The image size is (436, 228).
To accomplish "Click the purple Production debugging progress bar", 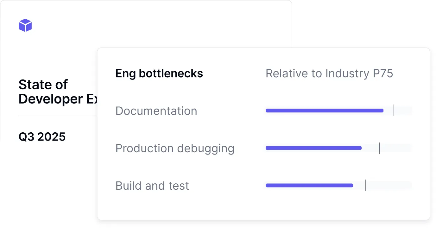I will click(313, 148).
